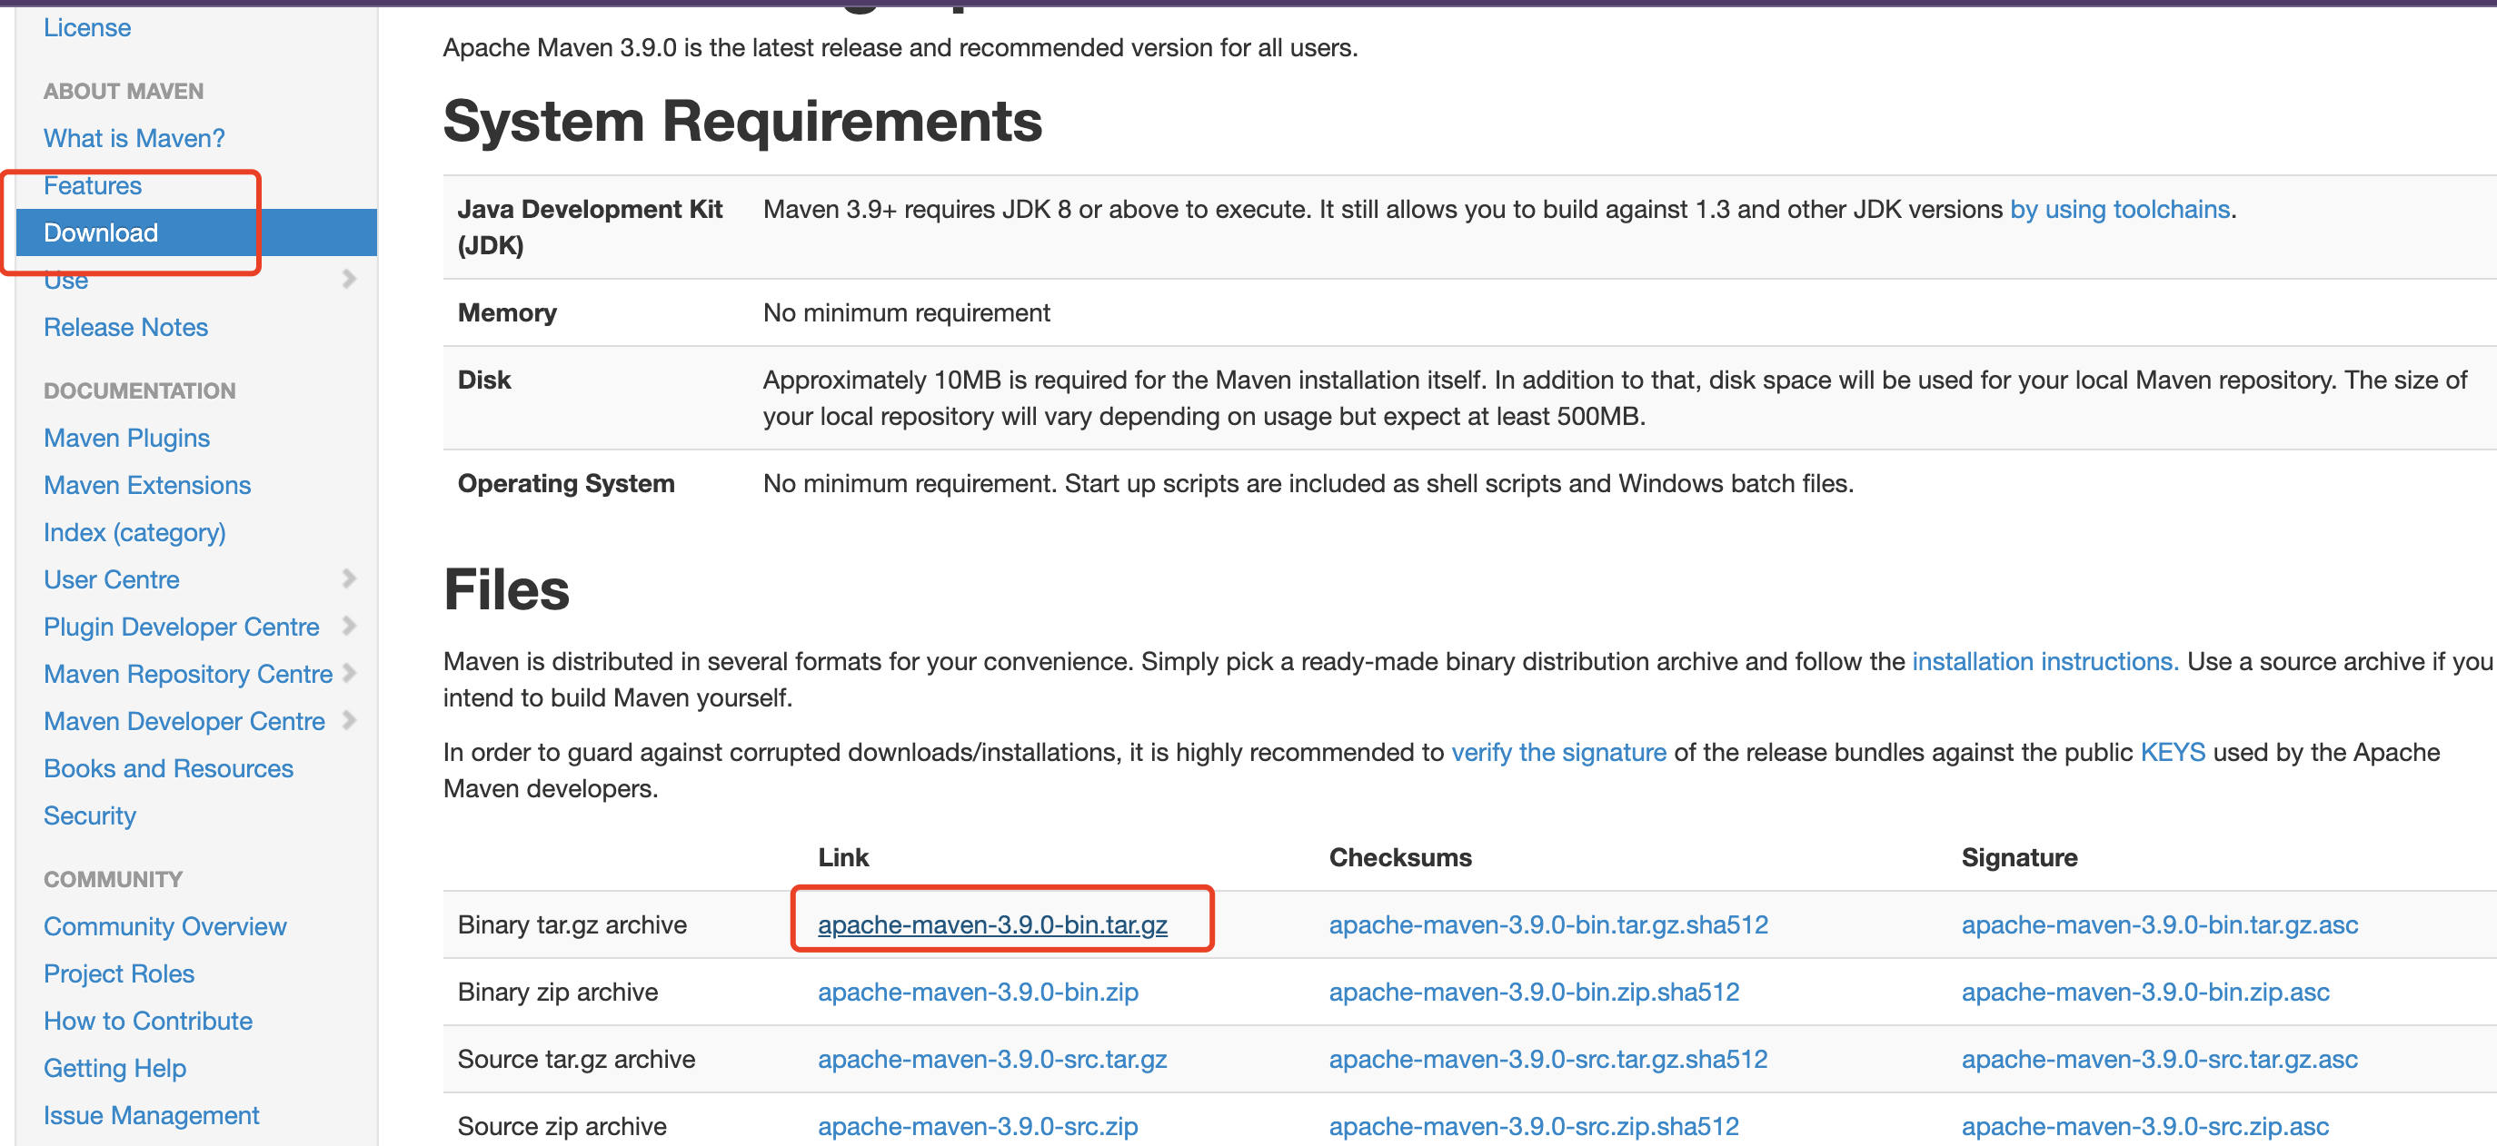Expand the User Centre chevron
Screen dimensions: 2497x1146
point(349,578)
